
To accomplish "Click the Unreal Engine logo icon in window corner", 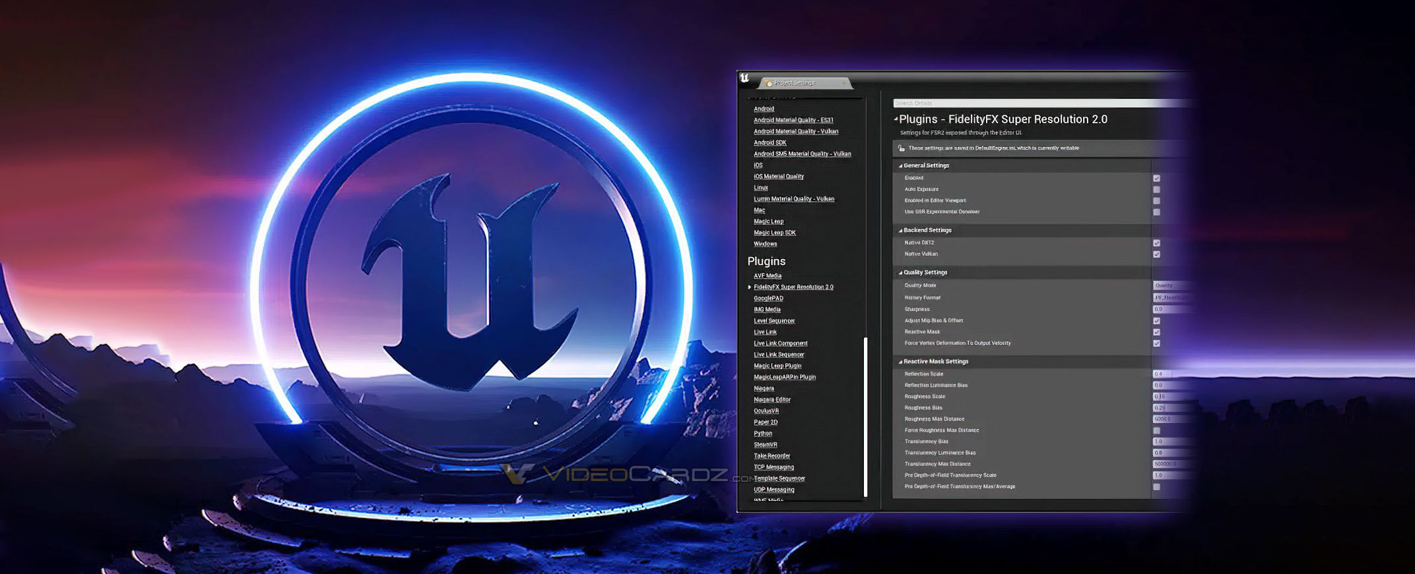I will point(744,78).
